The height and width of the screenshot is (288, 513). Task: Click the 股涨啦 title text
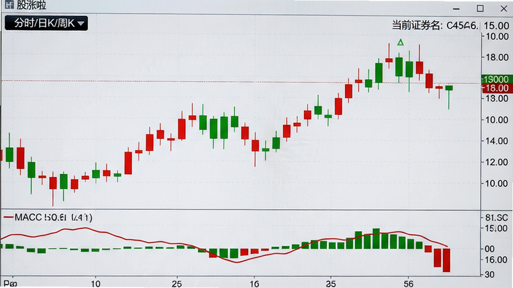tap(31, 5)
